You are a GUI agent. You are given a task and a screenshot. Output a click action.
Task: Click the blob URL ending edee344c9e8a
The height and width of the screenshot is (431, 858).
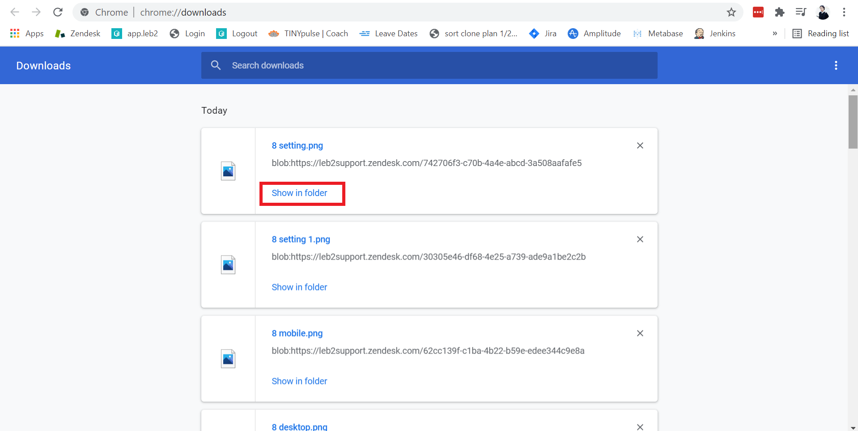pos(428,351)
